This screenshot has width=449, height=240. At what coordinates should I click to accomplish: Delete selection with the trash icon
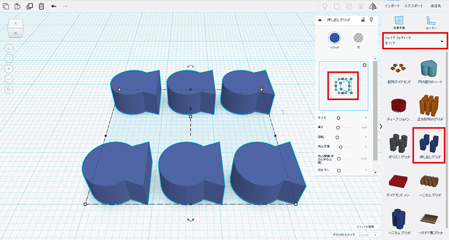(x=41, y=6)
